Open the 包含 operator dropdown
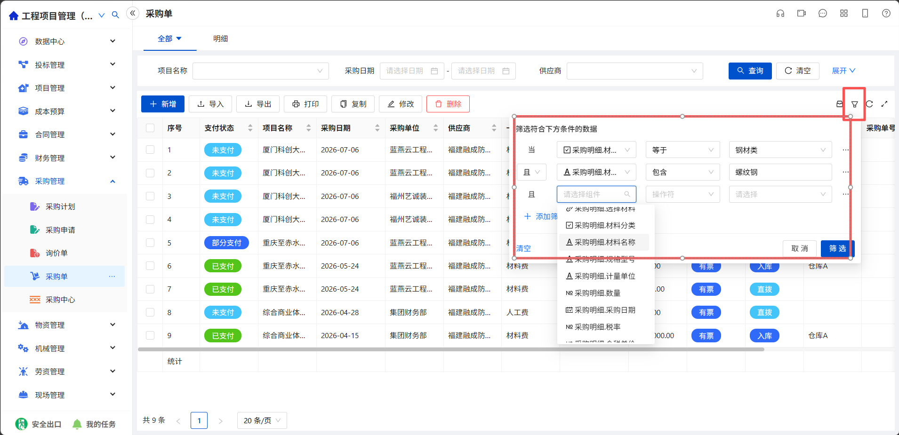This screenshot has width=899, height=435. point(683,172)
